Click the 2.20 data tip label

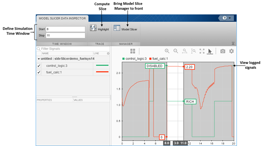[x=189, y=67]
